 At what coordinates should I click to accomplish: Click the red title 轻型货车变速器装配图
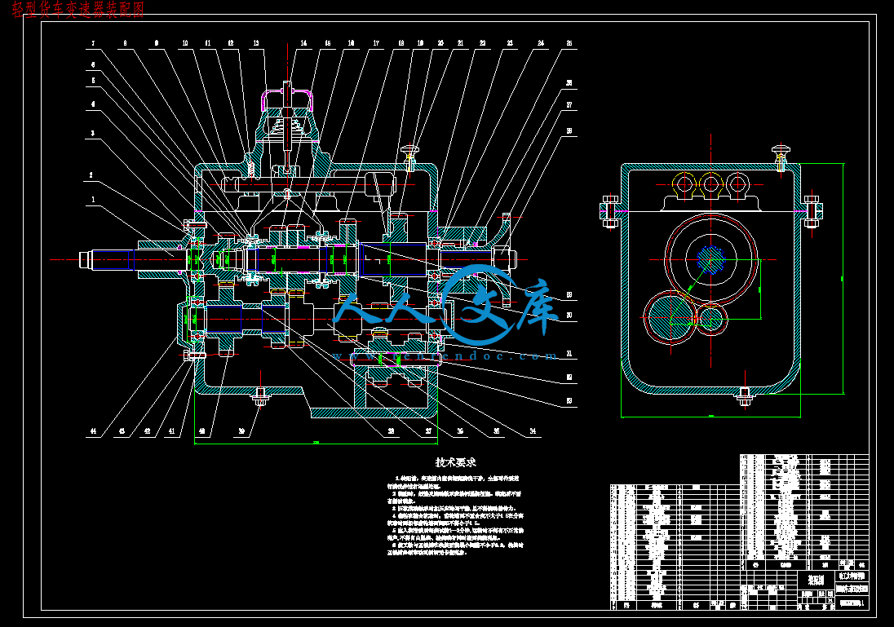[77, 10]
